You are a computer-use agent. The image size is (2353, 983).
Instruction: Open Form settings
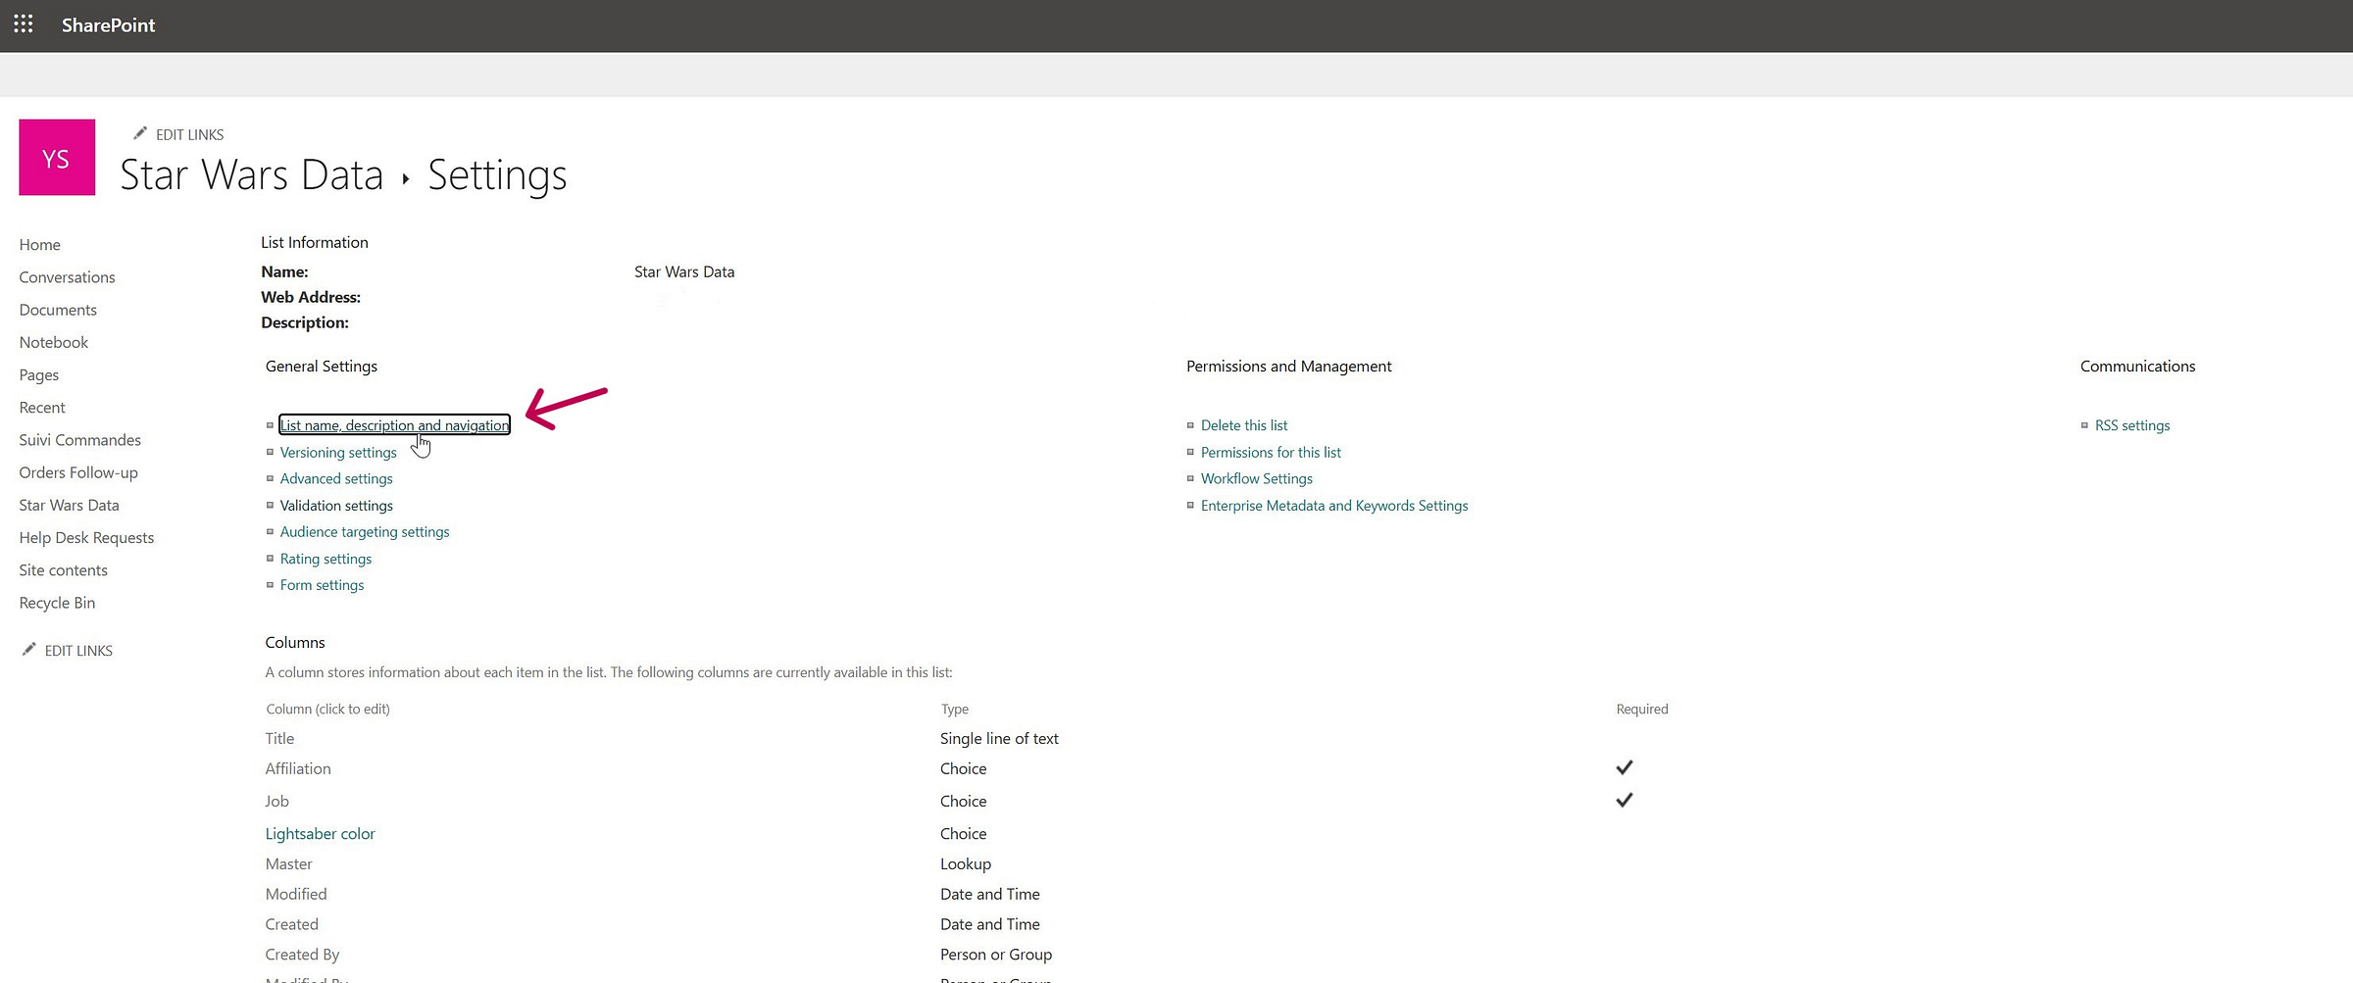pos(322,585)
